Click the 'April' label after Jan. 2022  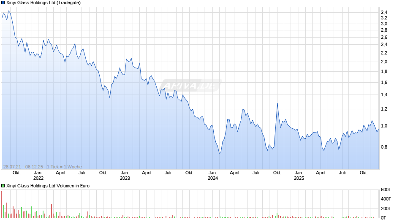coord(60,173)
